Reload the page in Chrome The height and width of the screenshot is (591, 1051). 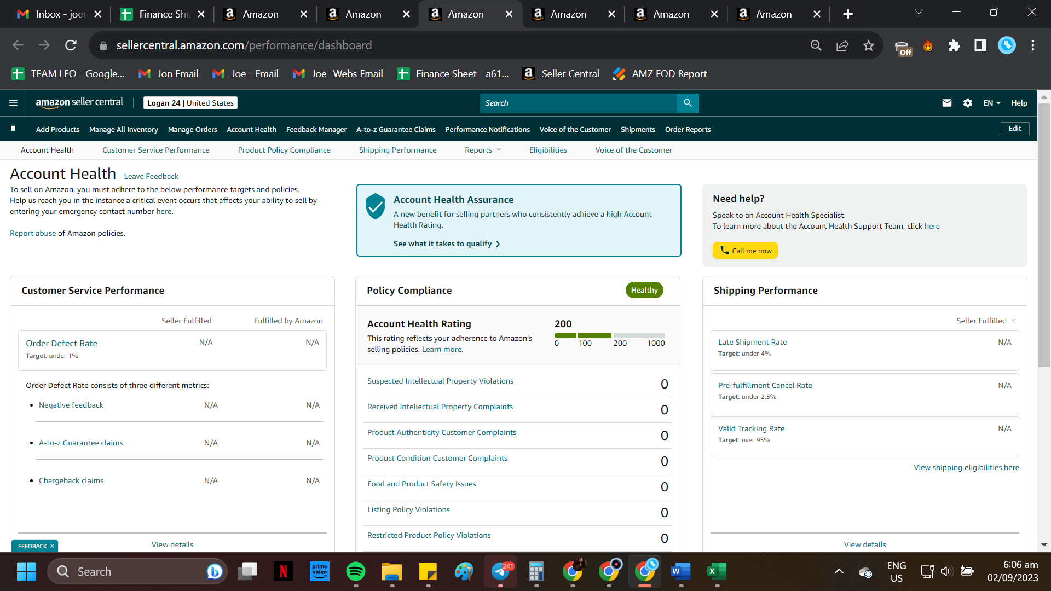[x=71, y=45]
